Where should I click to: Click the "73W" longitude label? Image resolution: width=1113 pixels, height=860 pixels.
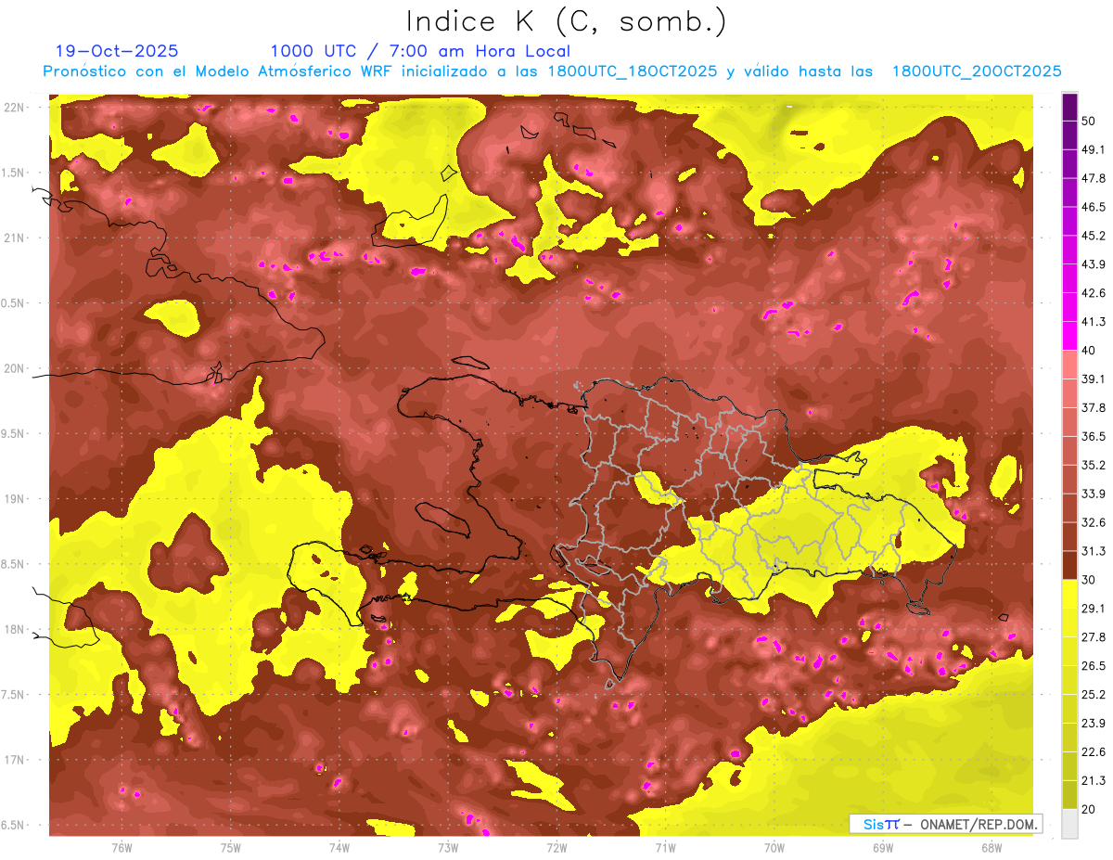(448, 847)
